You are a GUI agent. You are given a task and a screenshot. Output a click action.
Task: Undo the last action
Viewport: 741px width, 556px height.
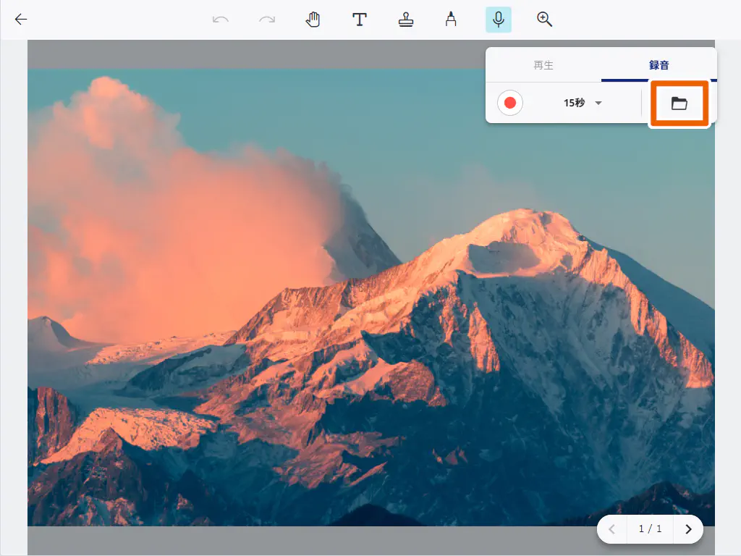(221, 20)
